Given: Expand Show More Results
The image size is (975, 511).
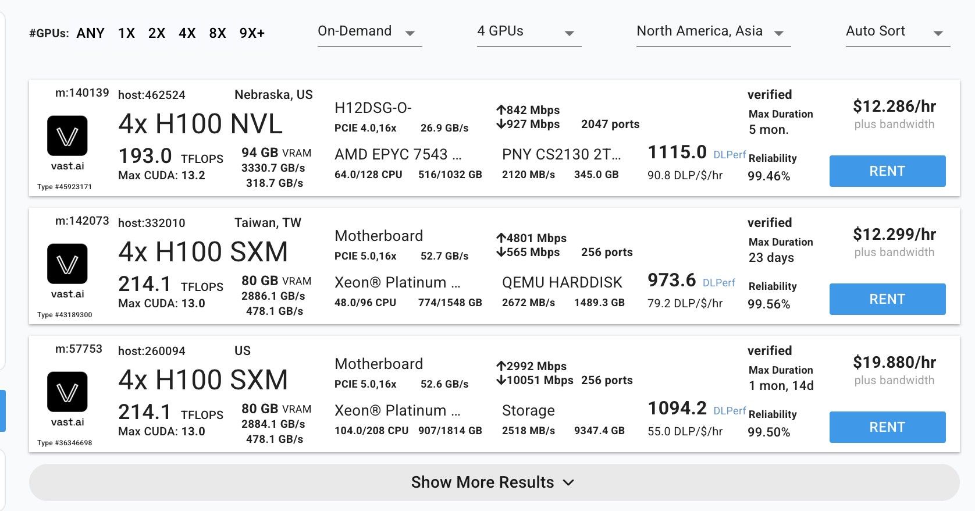Looking at the screenshot, I should [494, 482].
